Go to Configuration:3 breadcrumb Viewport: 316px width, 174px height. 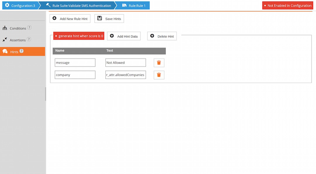point(20,6)
